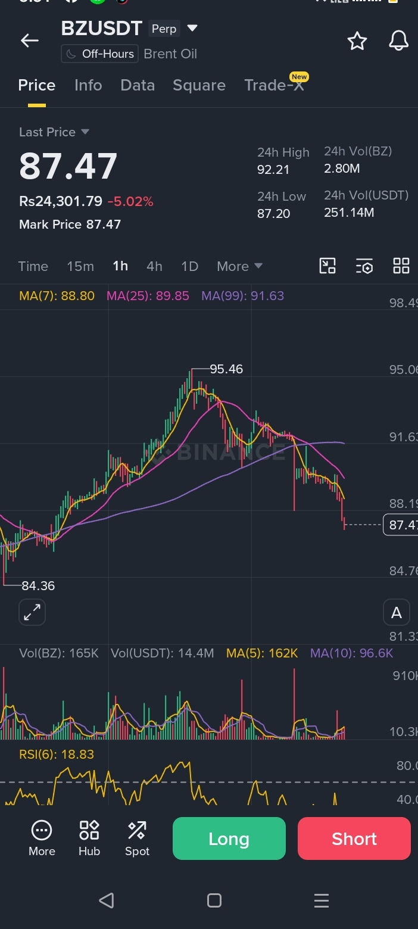Tap the MA(99): 91.63 indicator label
The width and height of the screenshot is (418, 929).
point(243,295)
